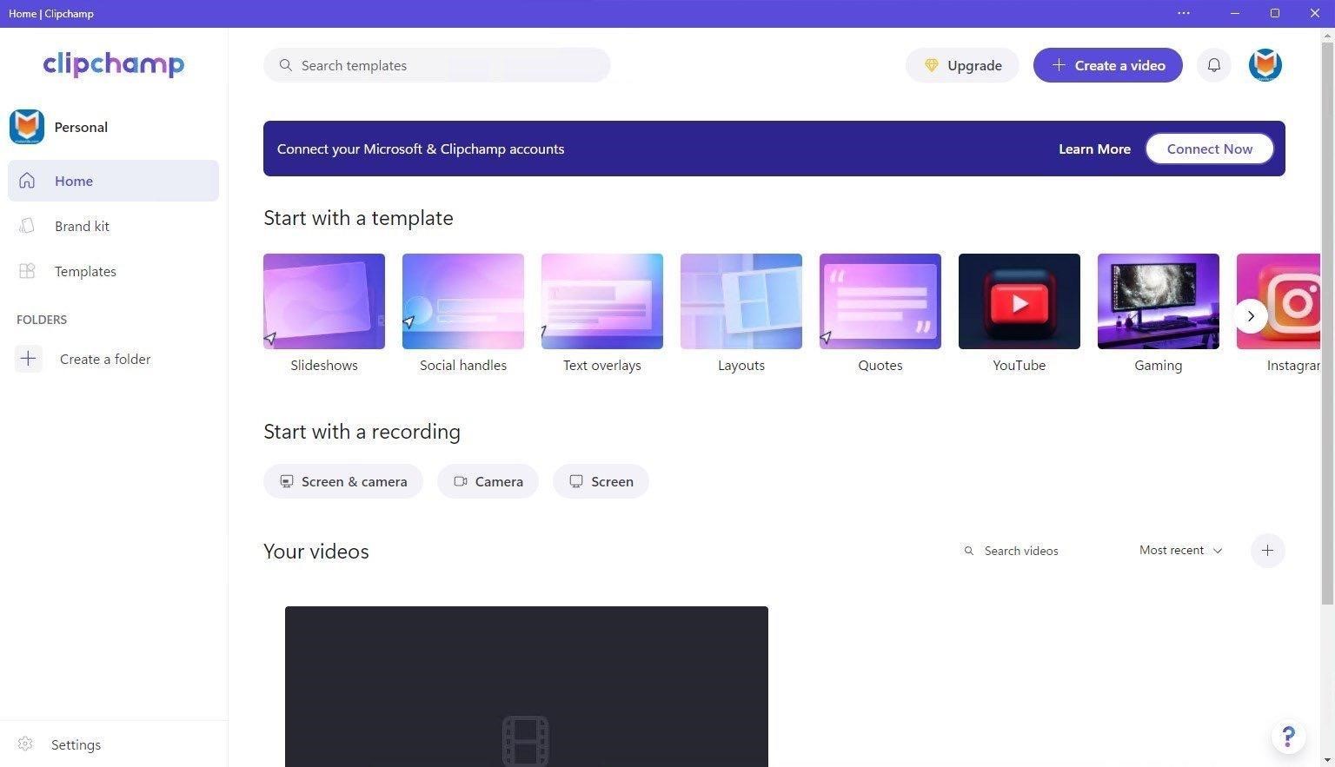Open the Quotes template thumbnail

[880, 301]
